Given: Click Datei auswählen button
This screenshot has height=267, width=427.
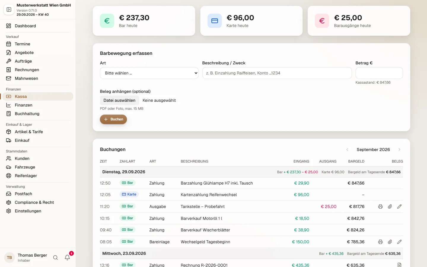Looking at the screenshot, I should click(x=119, y=100).
